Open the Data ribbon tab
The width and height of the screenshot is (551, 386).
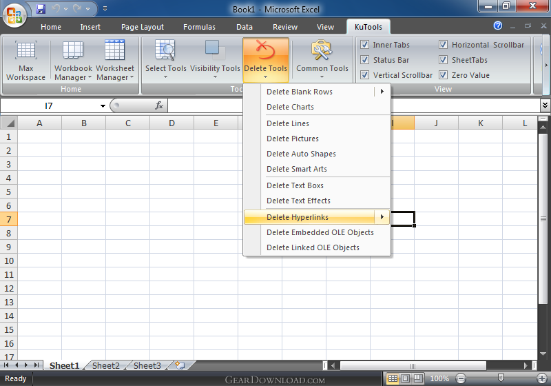tap(245, 27)
